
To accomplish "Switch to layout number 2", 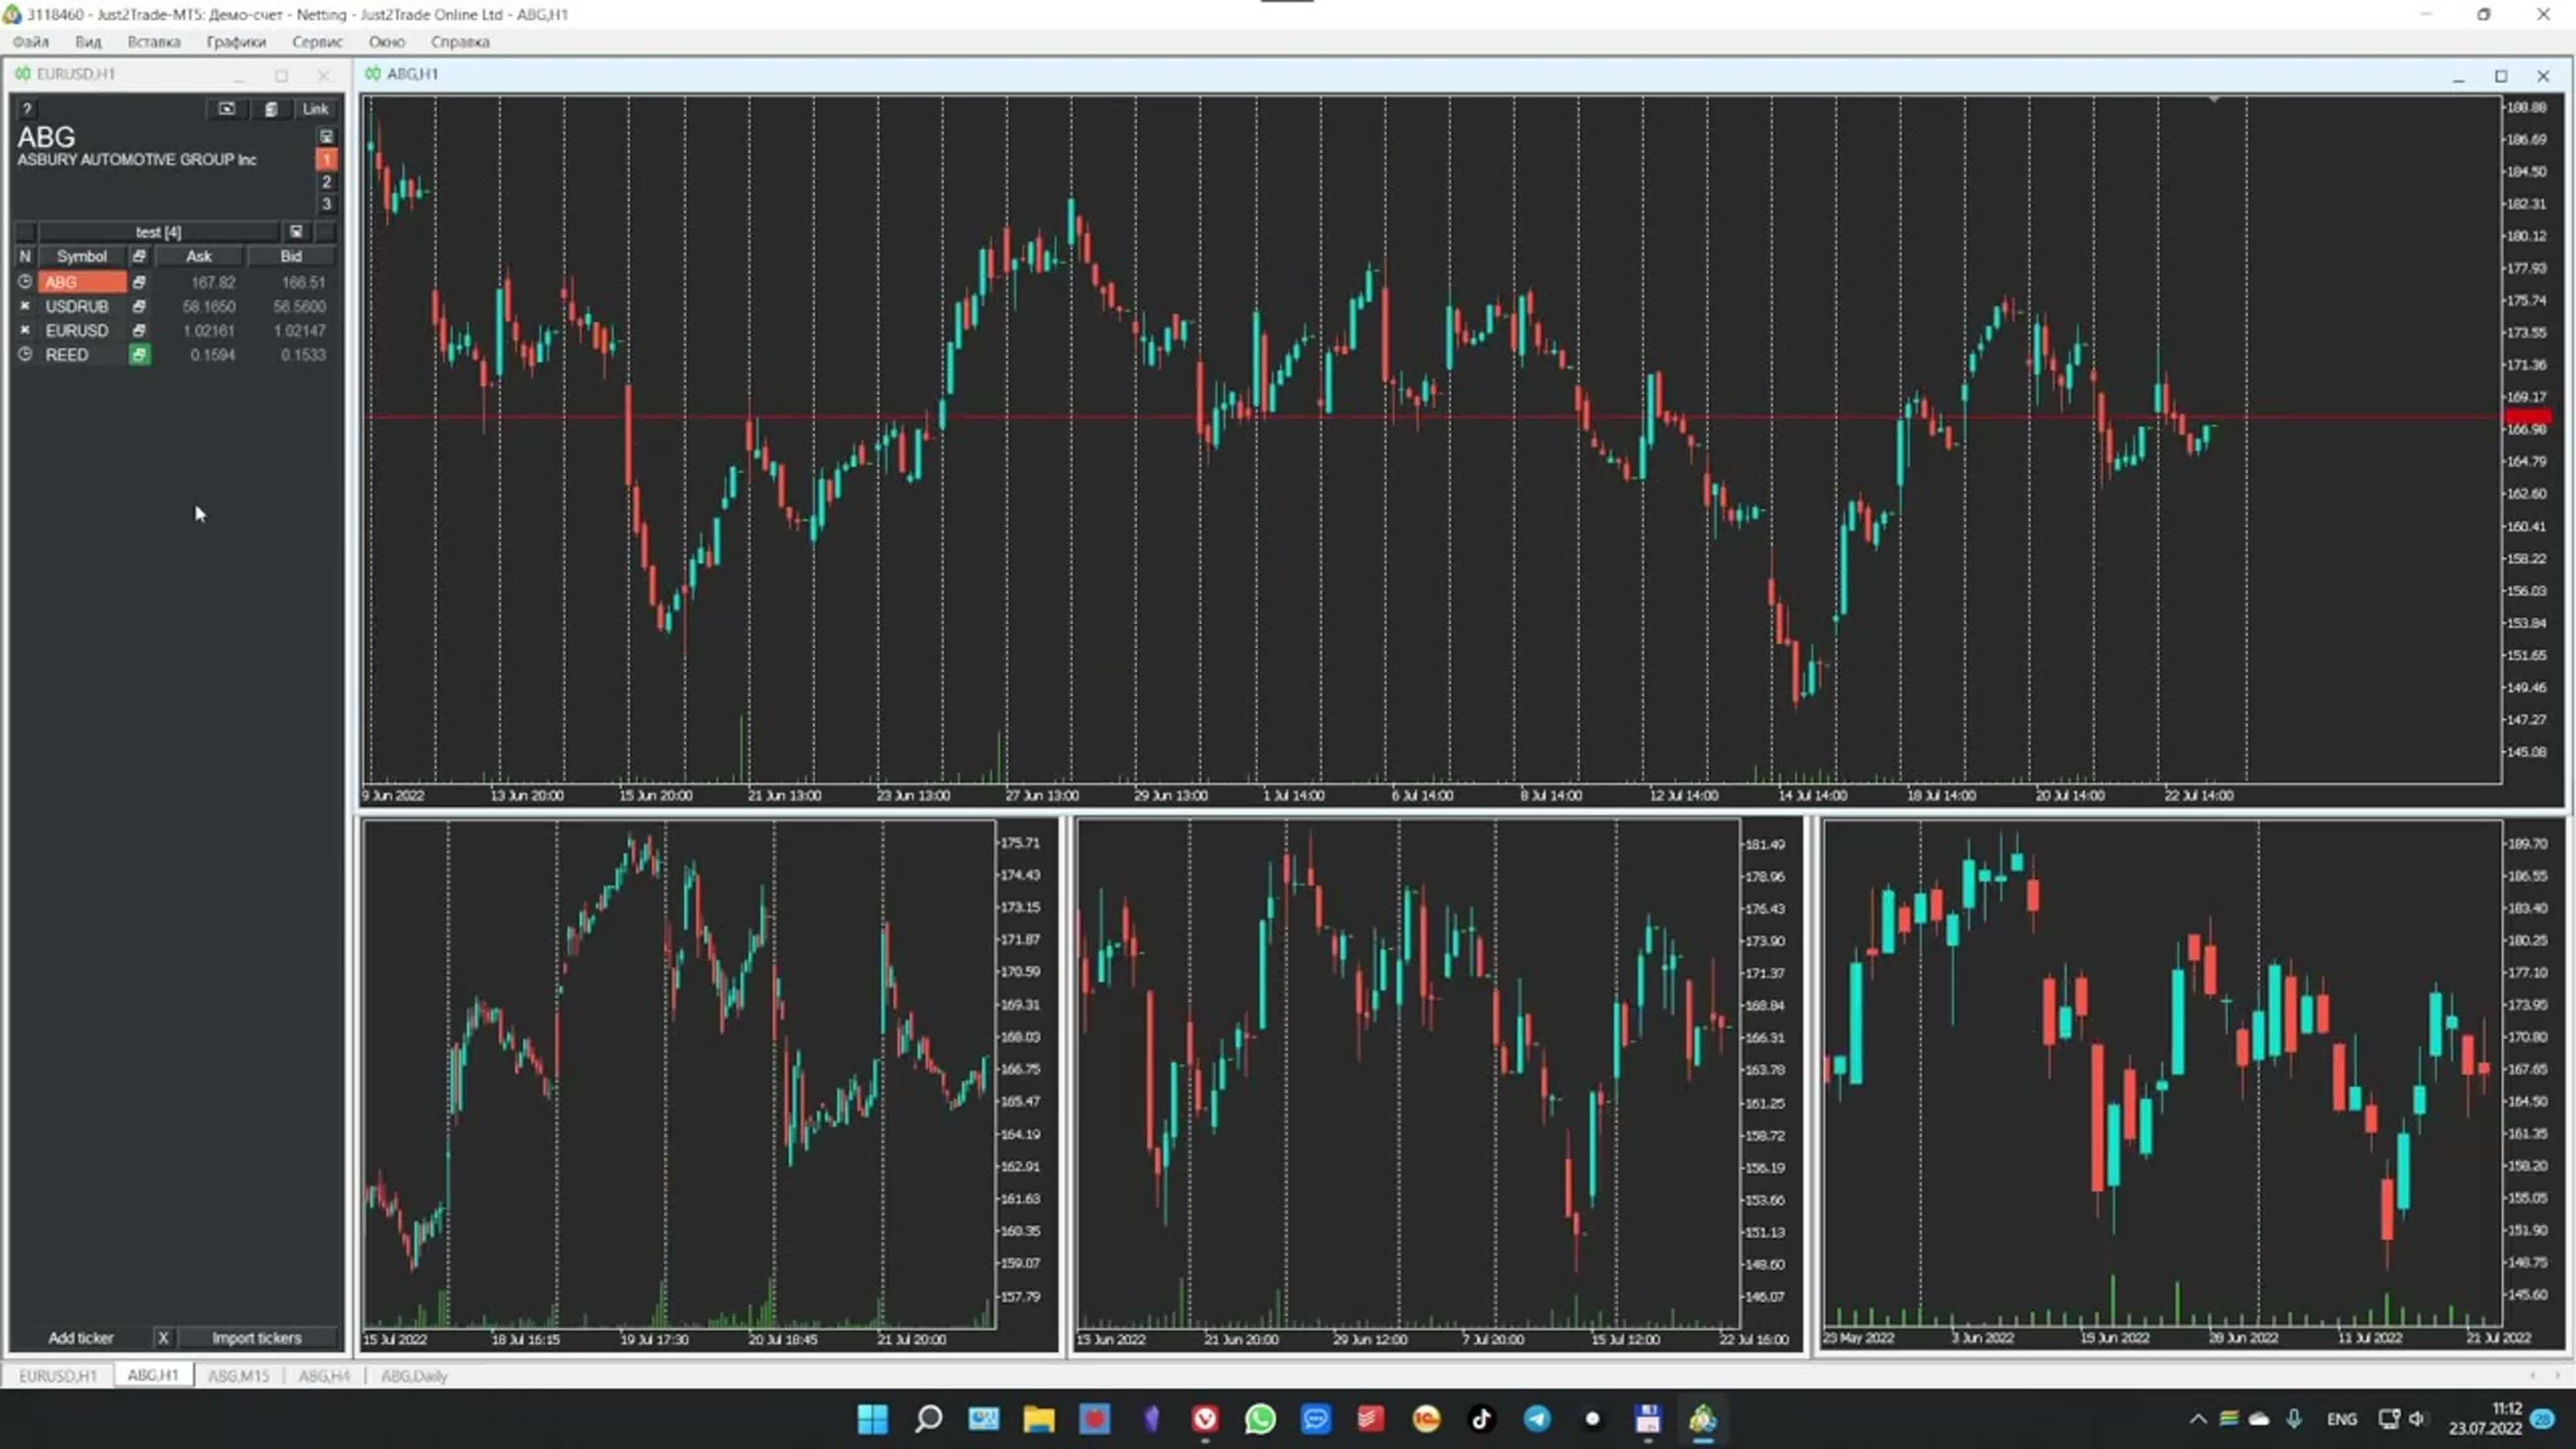I will click(326, 182).
